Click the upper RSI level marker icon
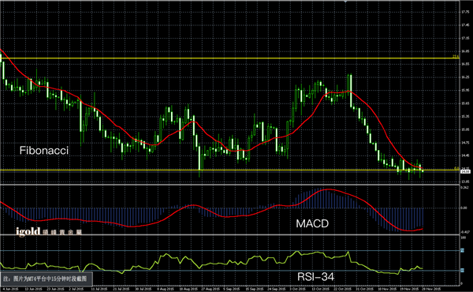 pyautogui.click(x=462, y=250)
